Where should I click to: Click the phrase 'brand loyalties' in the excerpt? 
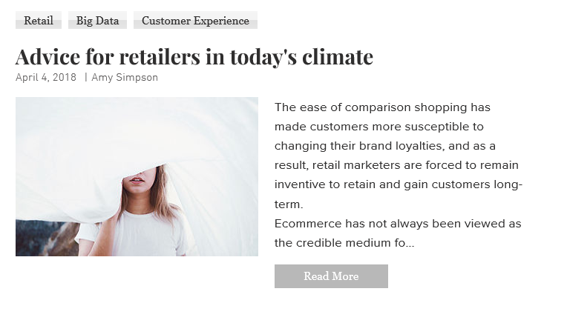[x=401, y=146]
